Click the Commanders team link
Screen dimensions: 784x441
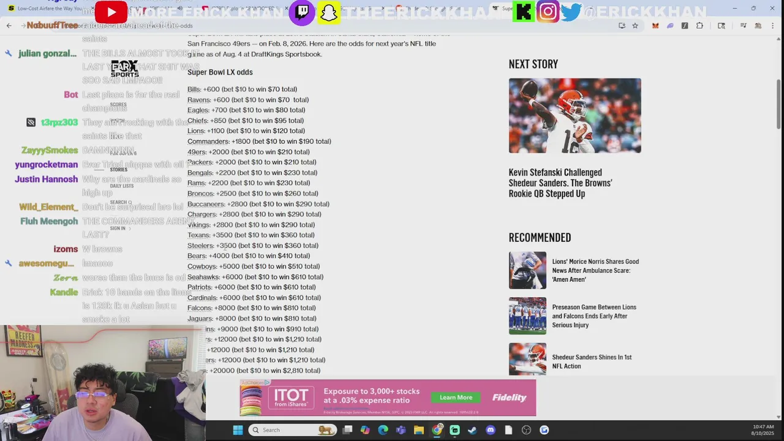coord(208,141)
